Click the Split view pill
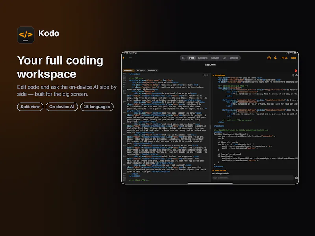 point(30,107)
